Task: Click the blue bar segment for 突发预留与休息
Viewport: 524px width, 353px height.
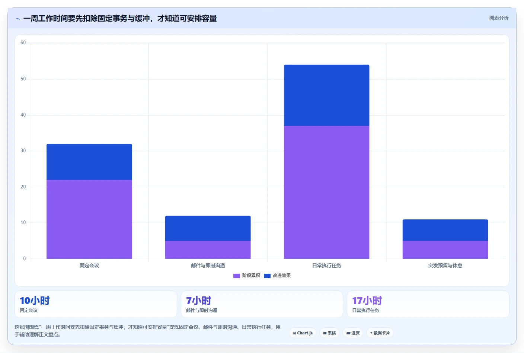Action: [445, 230]
